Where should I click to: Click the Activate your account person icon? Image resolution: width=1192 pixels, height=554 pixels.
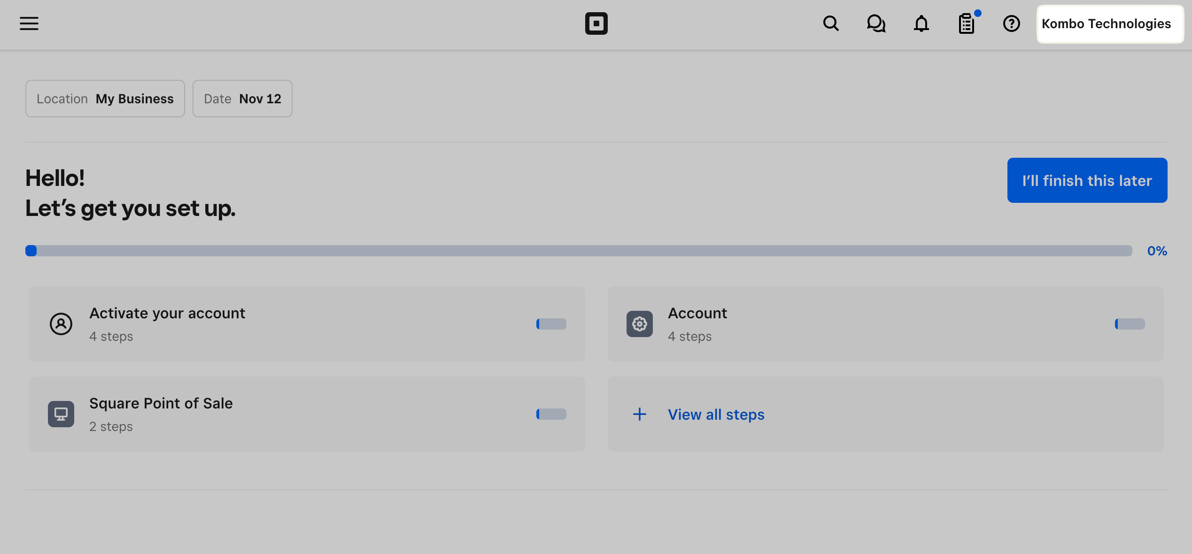(61, 324)
